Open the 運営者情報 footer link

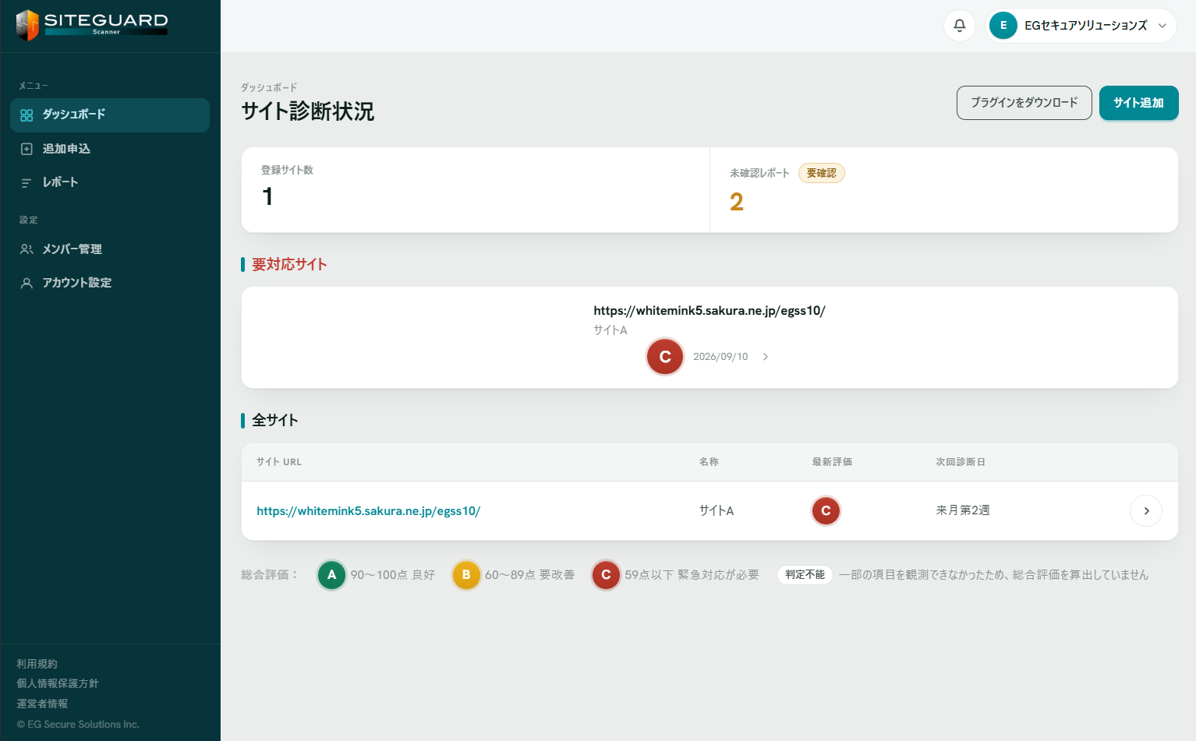[42, 704]
